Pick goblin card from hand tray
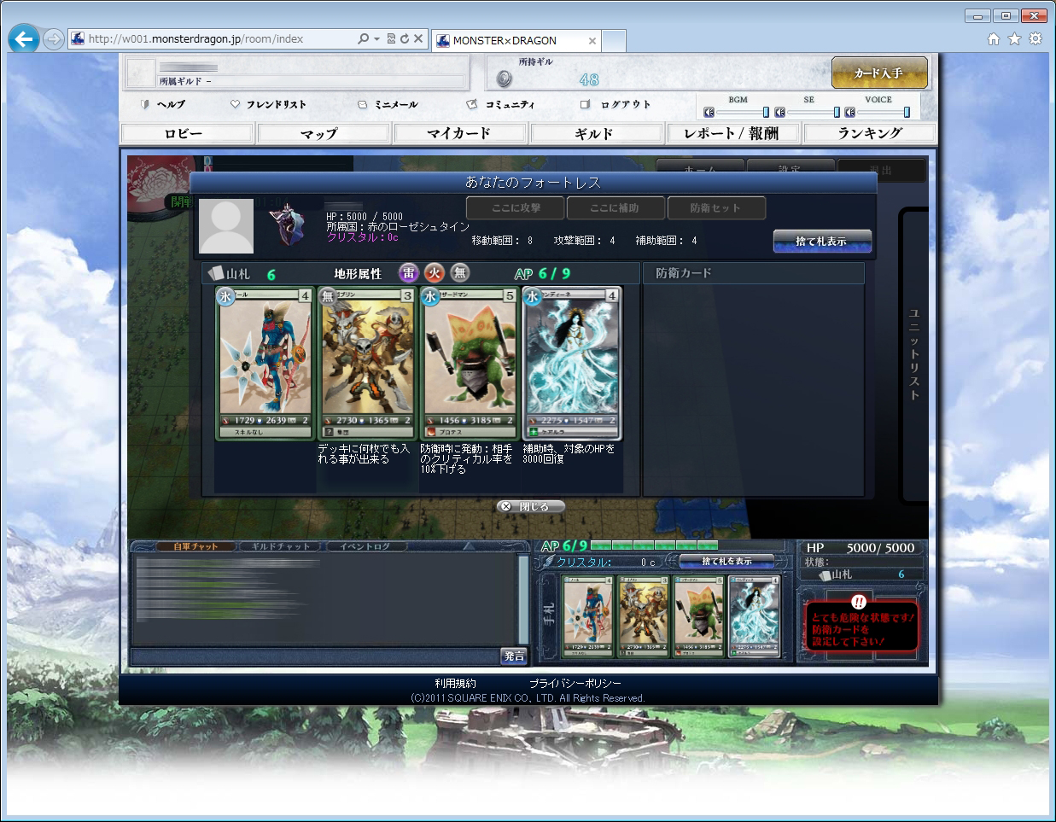This screenshot has height=822, width=1056. (643, 616)
